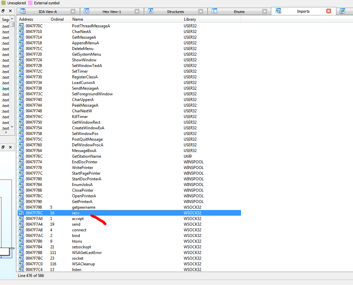Float the upper left segment panel
This screenshot has width=353, height=285.
tap(3, 11)
